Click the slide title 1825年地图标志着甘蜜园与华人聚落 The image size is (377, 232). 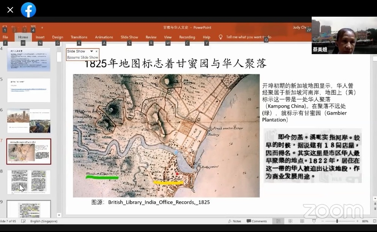coord(175,64)
